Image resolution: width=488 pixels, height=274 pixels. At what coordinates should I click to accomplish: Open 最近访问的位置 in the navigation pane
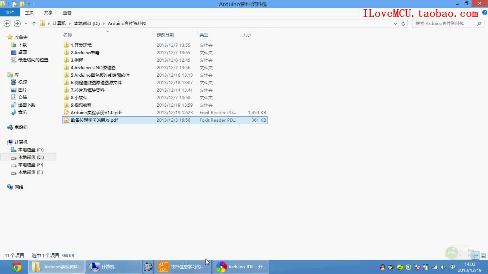click(33, 60)
